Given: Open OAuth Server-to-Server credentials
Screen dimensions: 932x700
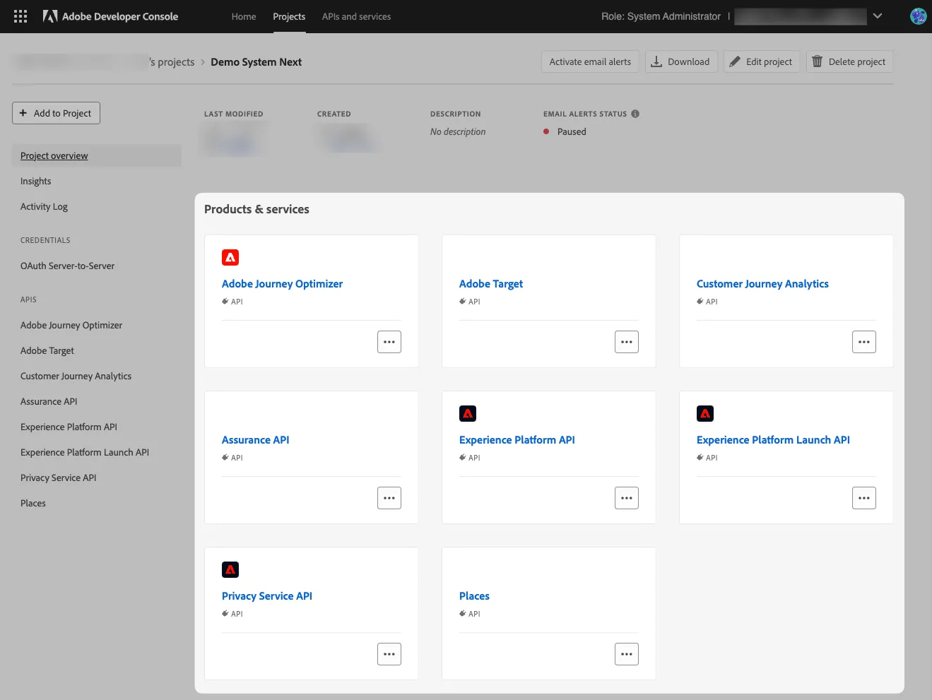Looking at the screenshot, I should click(67, 266).
